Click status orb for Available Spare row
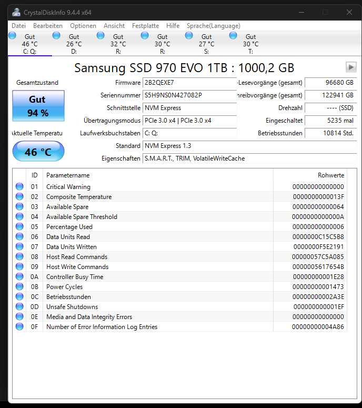 (x=19, y=206)
